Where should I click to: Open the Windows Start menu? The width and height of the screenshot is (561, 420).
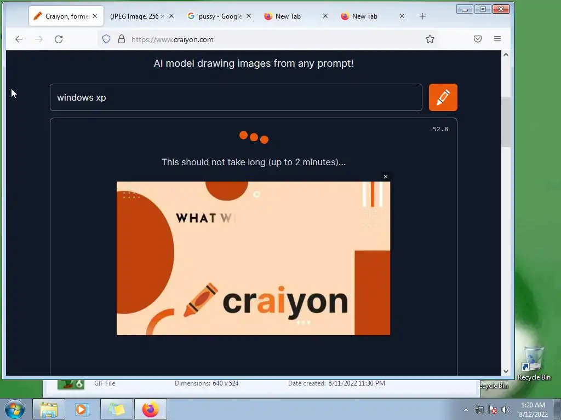click(15, 409)
